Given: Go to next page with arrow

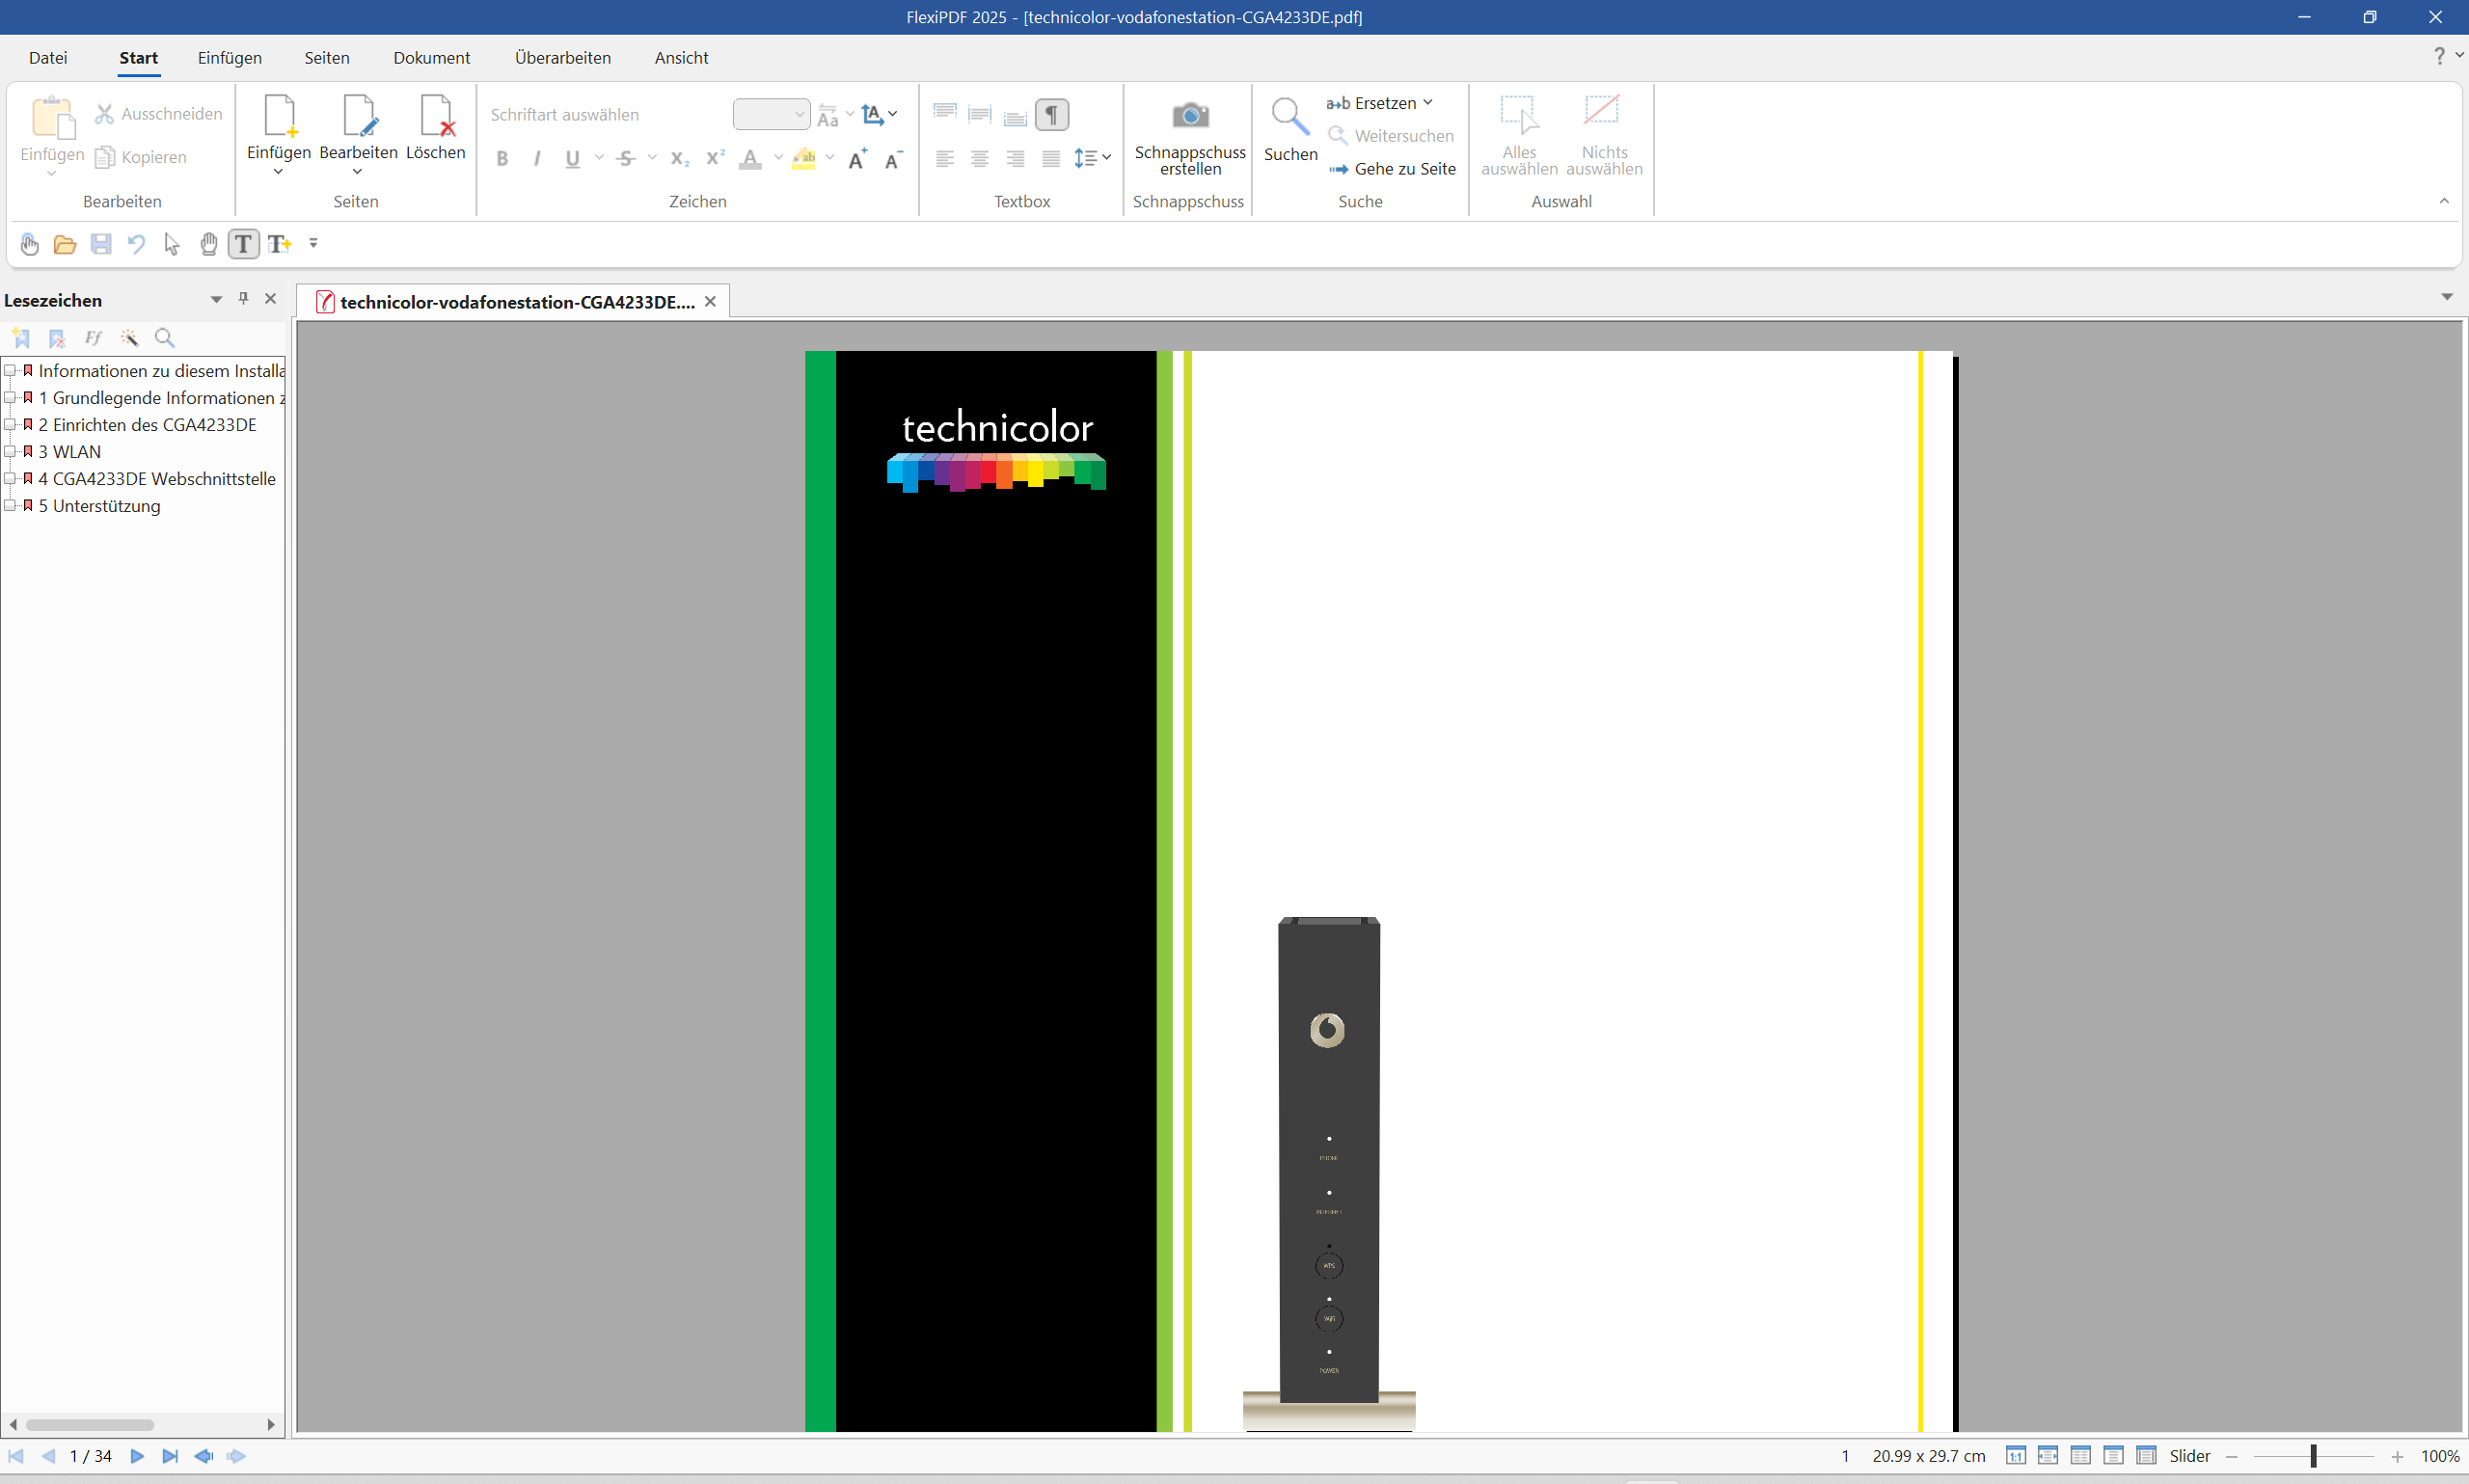Looking at the screenshot, I should (x=138, y=1456).
